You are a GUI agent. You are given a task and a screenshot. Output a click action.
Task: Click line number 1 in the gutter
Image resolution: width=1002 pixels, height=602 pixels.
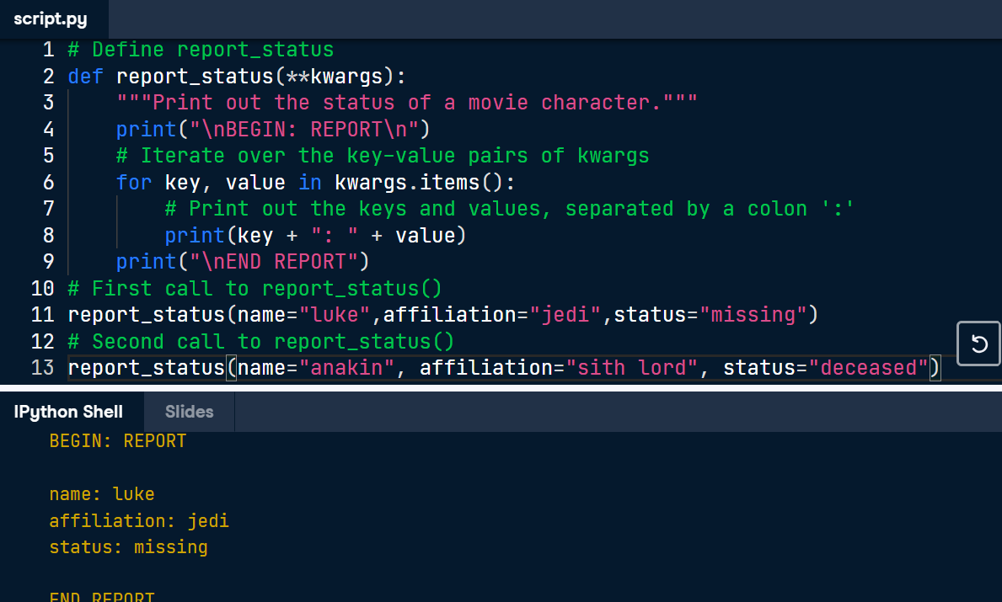click(x=48, y=50)
